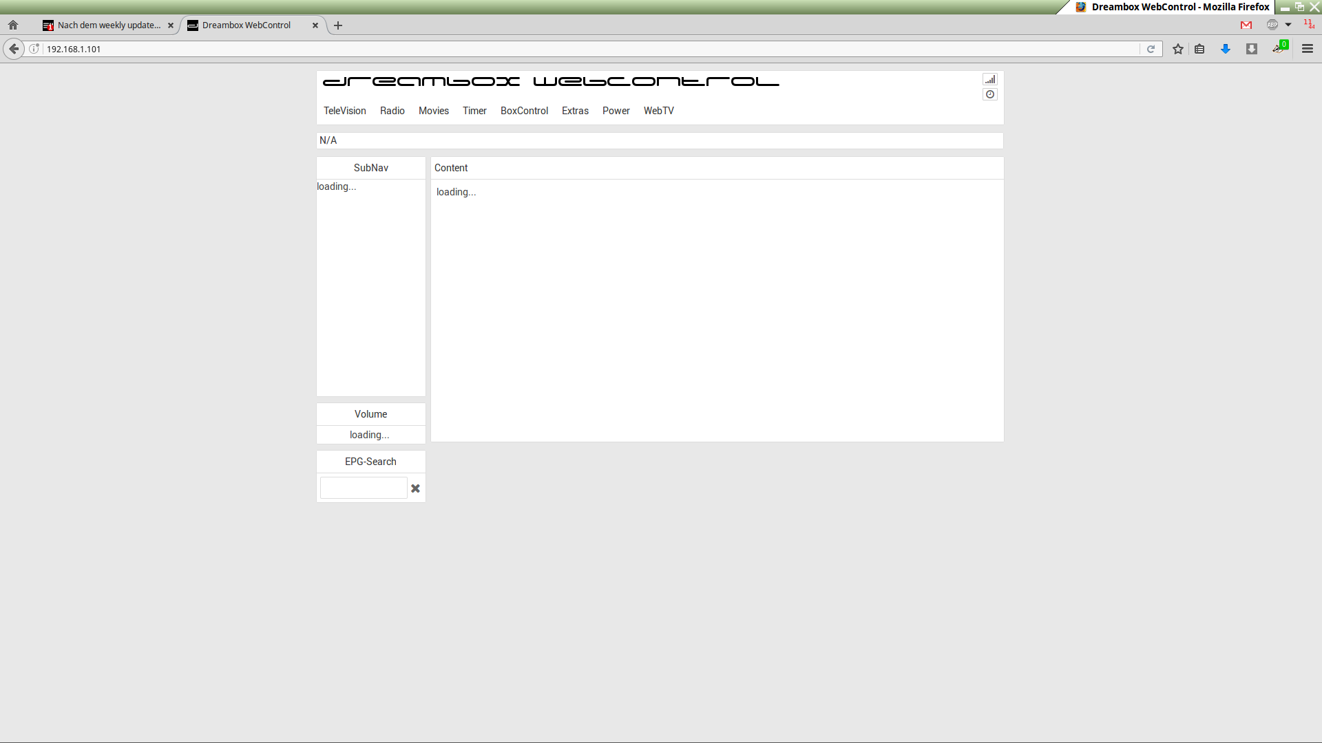The width and height of the screenshot is (1322, 743).
Task: Click the Volume panel header
Action: tap(371, 414)
